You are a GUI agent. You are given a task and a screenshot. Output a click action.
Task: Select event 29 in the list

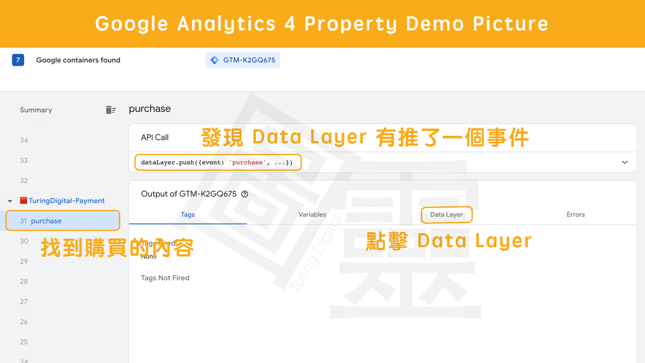(24, 261)
